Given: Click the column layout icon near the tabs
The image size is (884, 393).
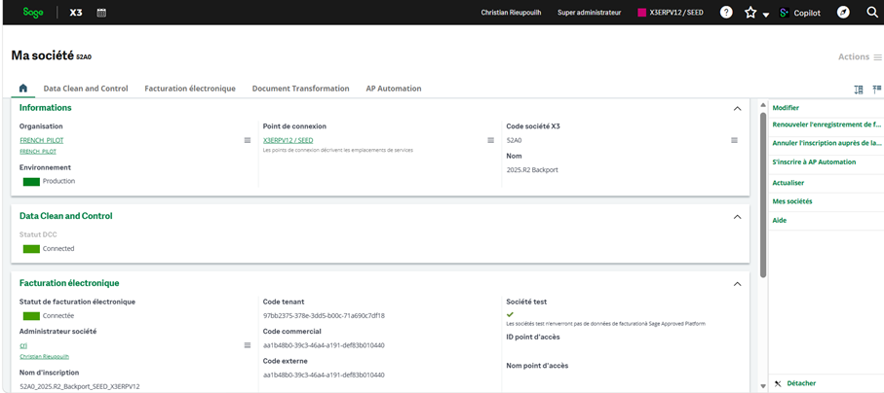Looking at the screenshot, I should click(859, 89).
